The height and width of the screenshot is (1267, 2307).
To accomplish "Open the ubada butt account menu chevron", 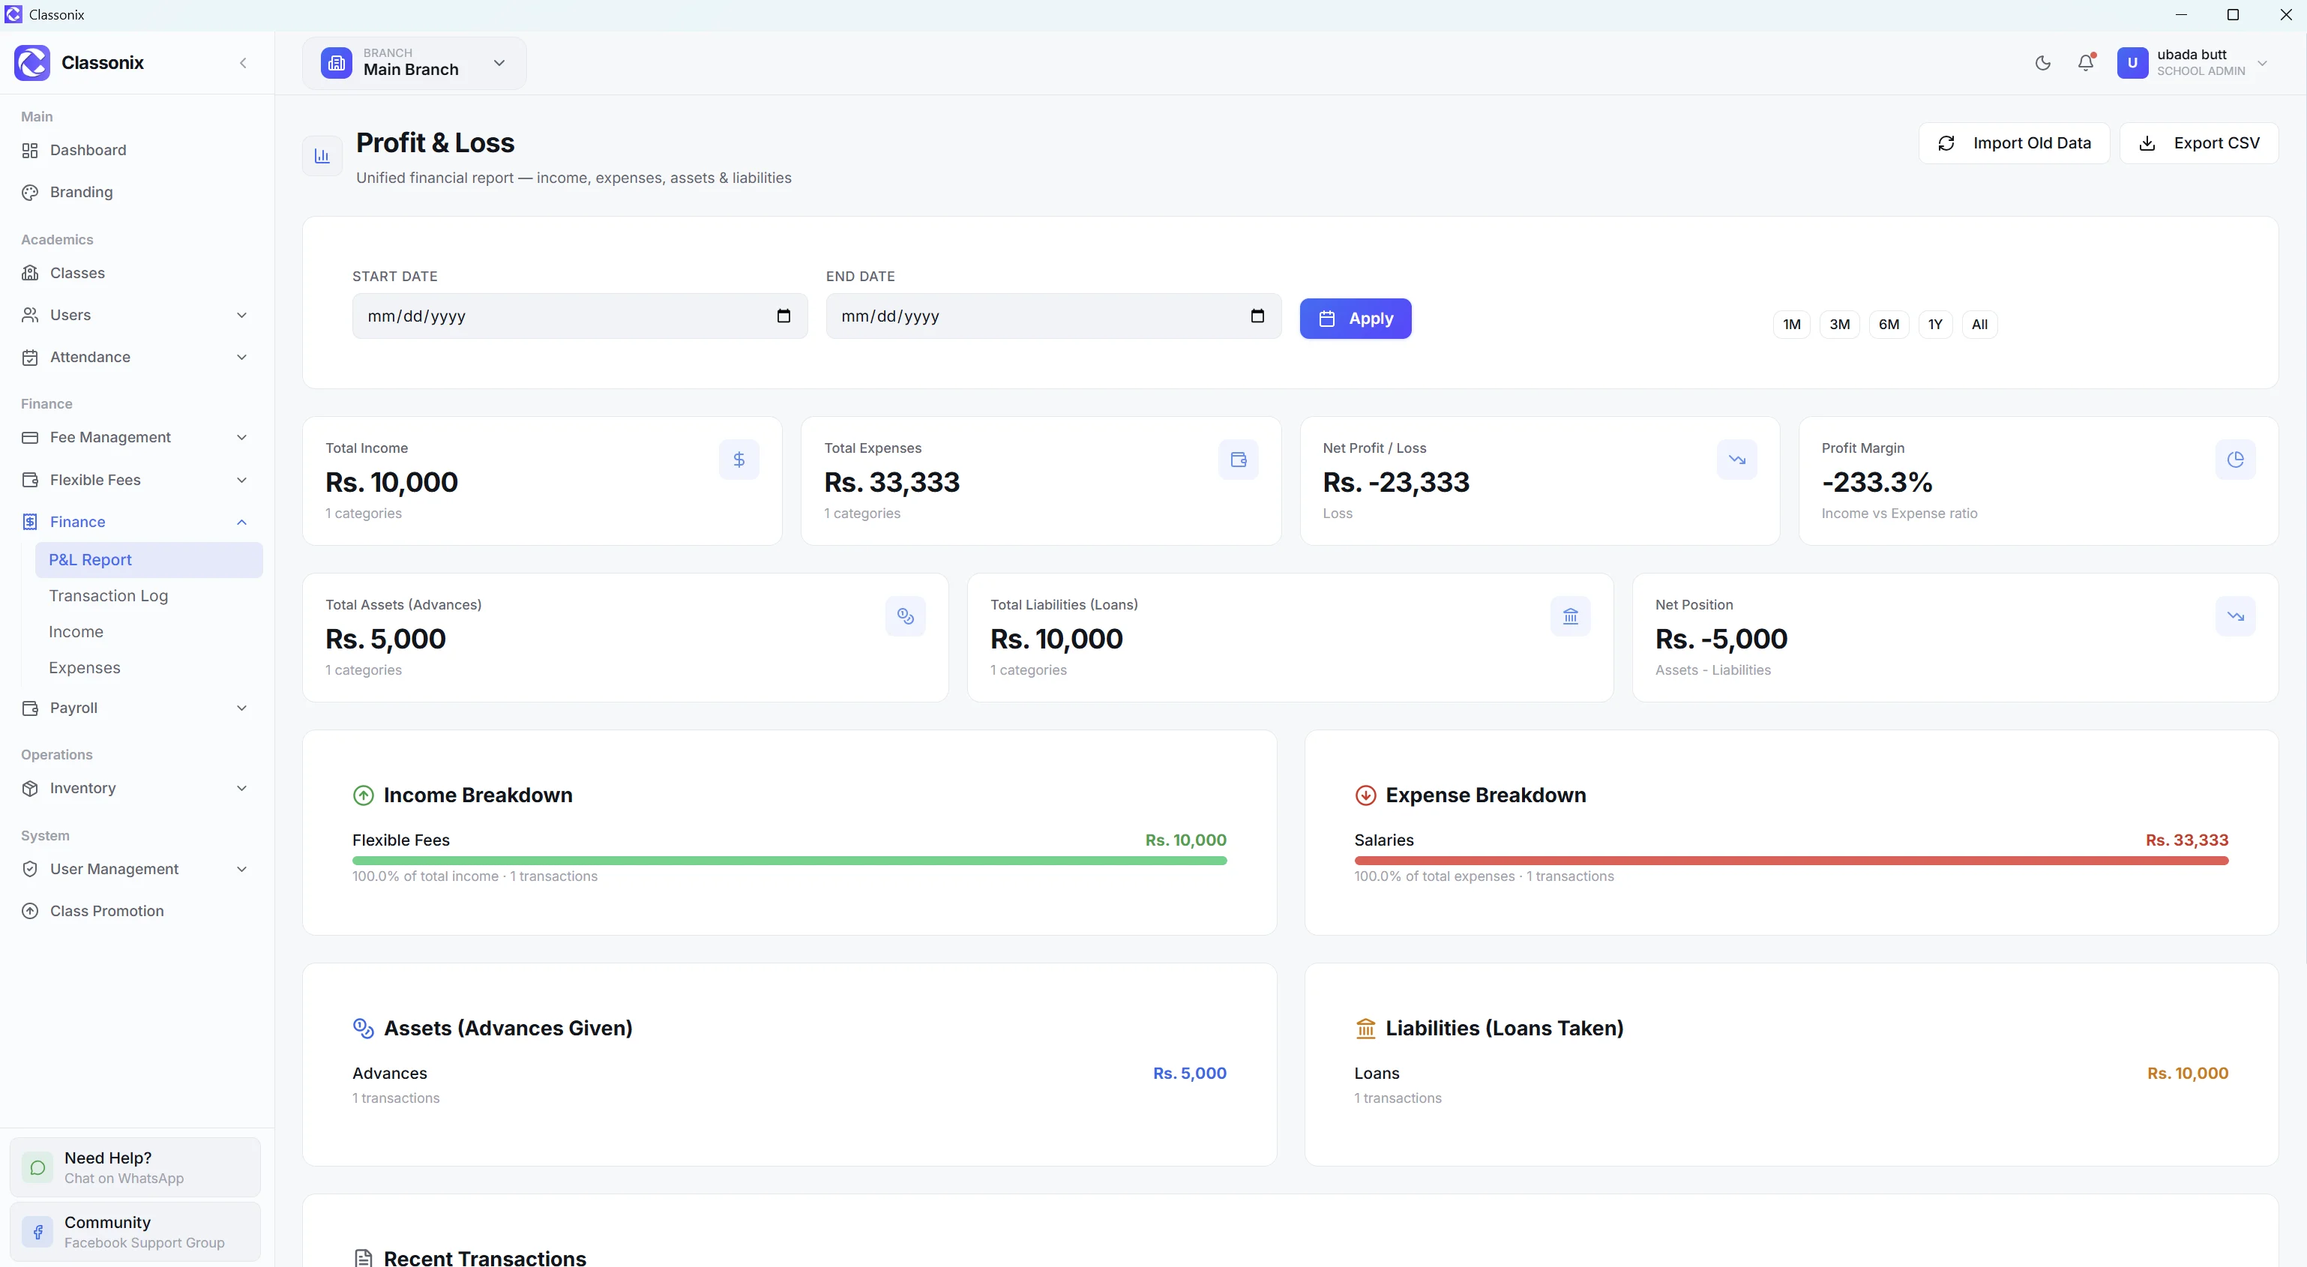I will point(2262,63).
